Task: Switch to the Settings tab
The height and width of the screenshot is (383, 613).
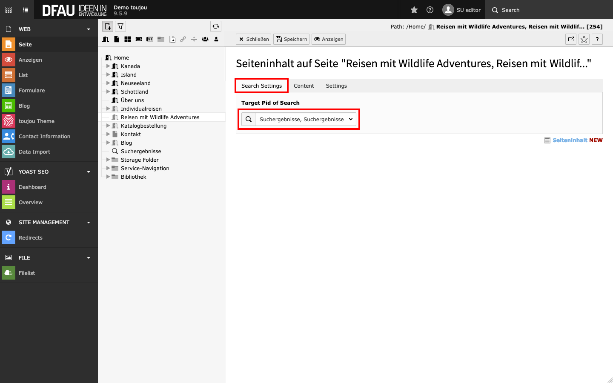Action: pos(336,86)
